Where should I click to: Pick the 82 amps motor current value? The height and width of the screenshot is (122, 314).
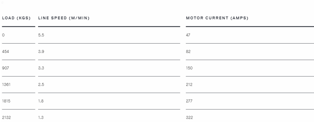(x=188, y=51)
